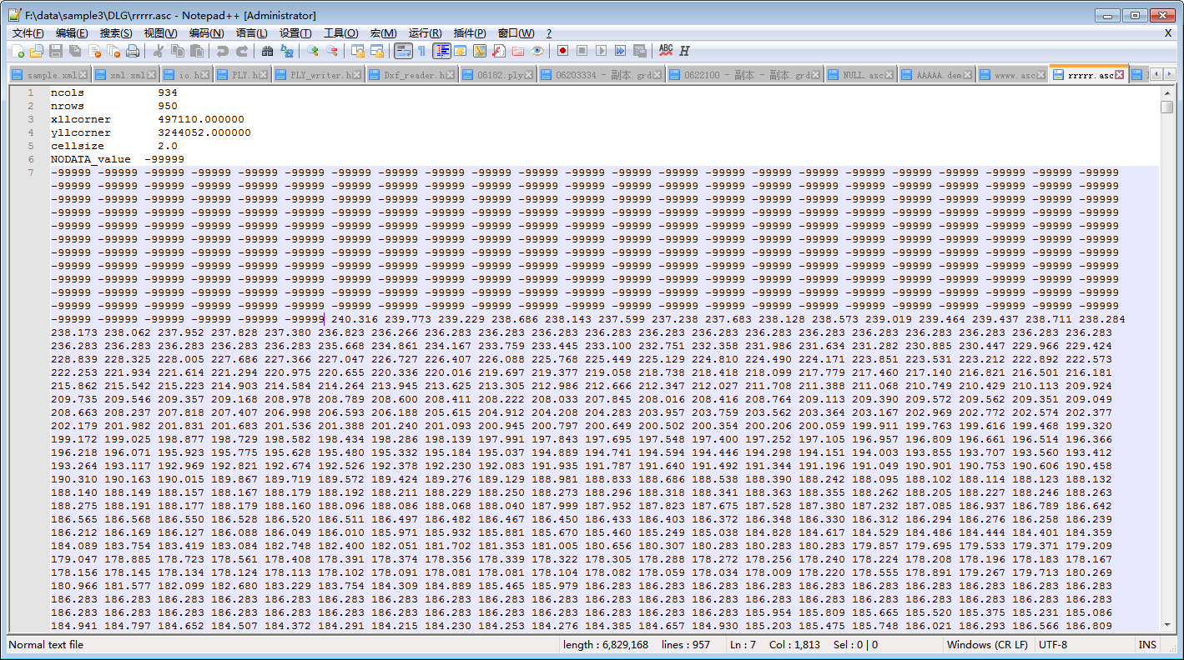Image resolution: width=1184 pixels, height=660 pixels.
Task: Open a file using the Open folder icon
Action: click(x=36, y=51)
